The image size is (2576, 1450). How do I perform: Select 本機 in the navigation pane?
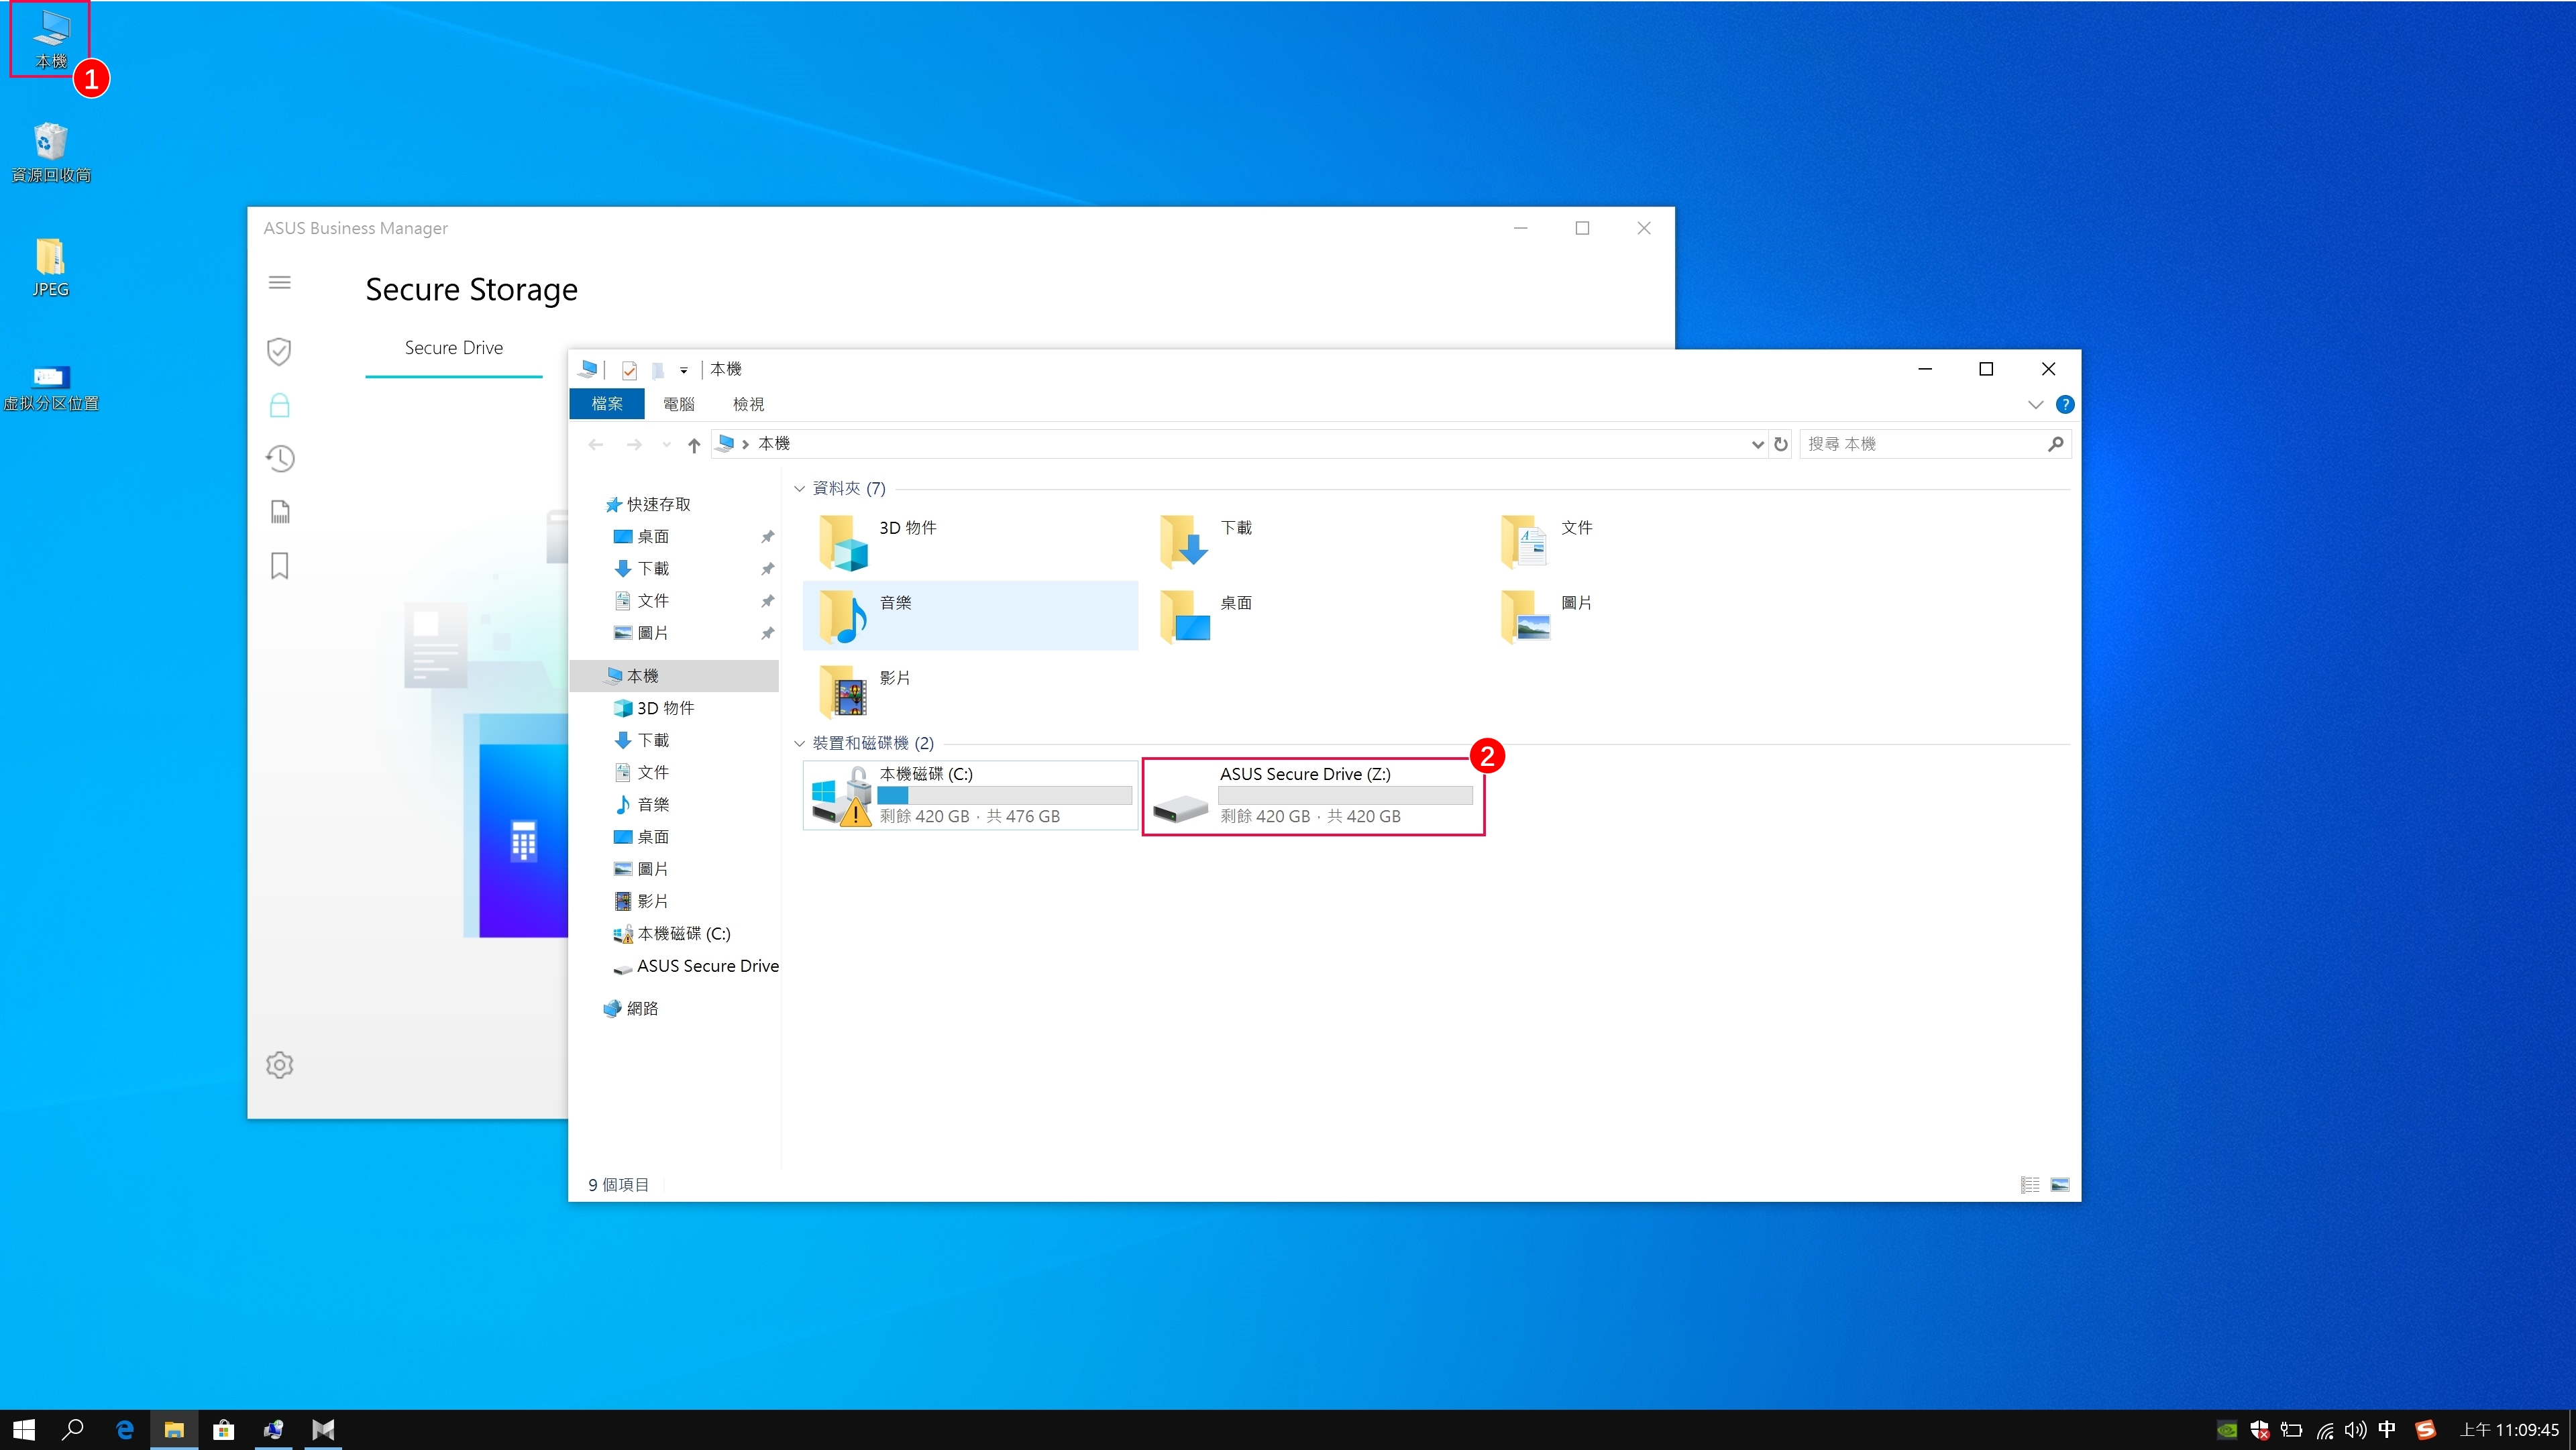[x=674, y=676]
